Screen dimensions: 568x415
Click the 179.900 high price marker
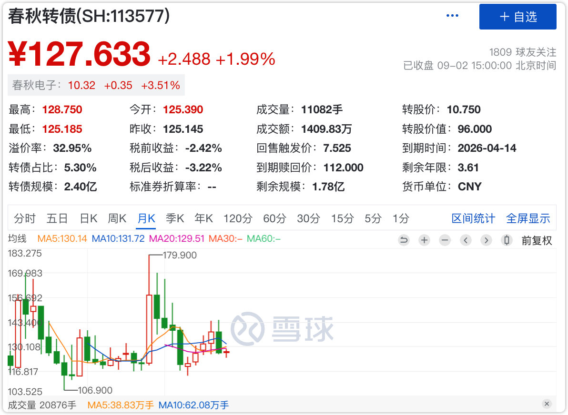[x=180, y=255]
